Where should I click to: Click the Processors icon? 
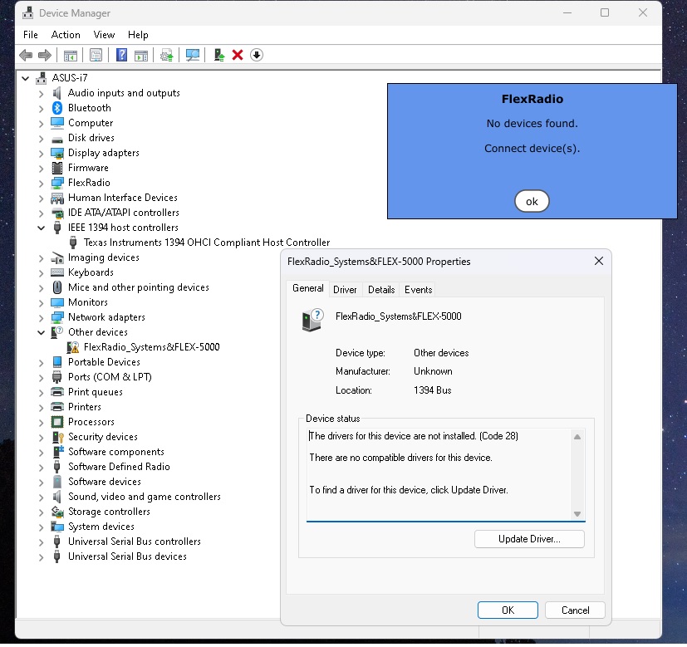[57, 422]
